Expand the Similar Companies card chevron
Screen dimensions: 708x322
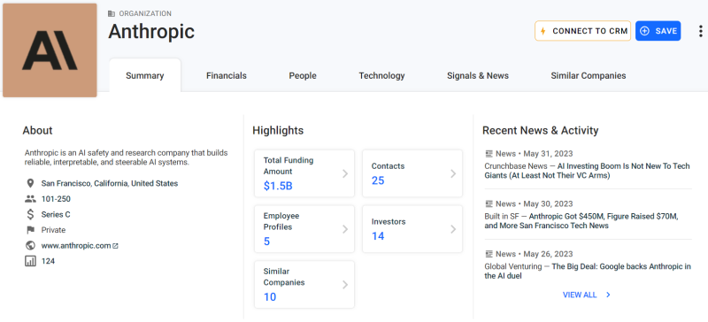pos(345,285)
